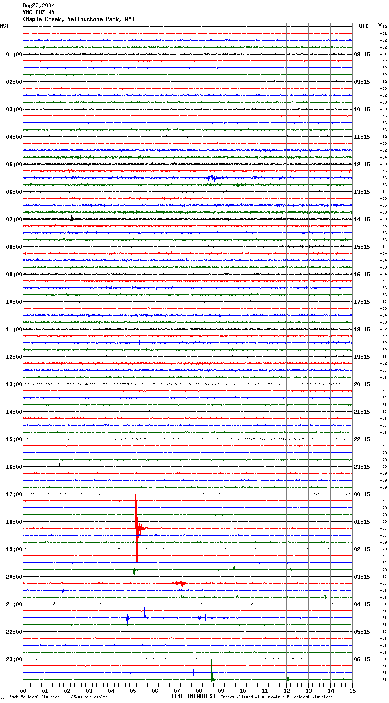The height and width of the screenshot is (703, 389).
Task: Click the minute 15 tick label on x-axis
Action: point(352,691)
